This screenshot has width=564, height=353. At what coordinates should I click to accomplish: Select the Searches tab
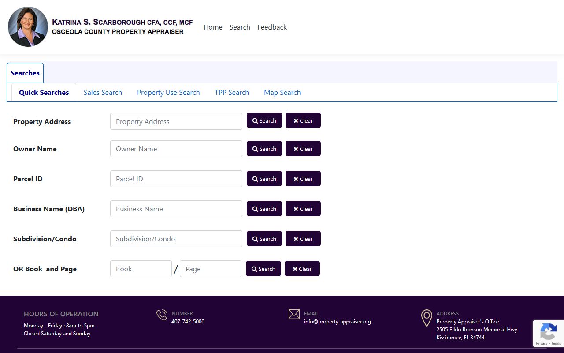[25, 73]
